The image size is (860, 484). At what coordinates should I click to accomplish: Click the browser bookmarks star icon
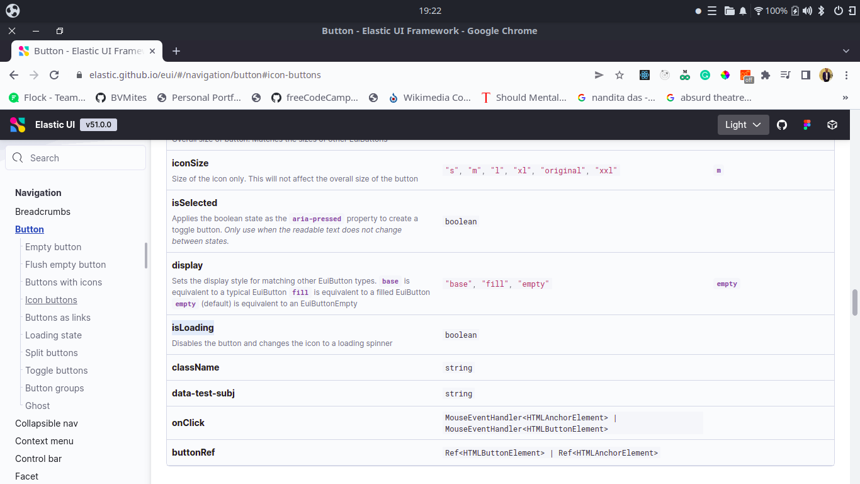[x=620, y=74]
